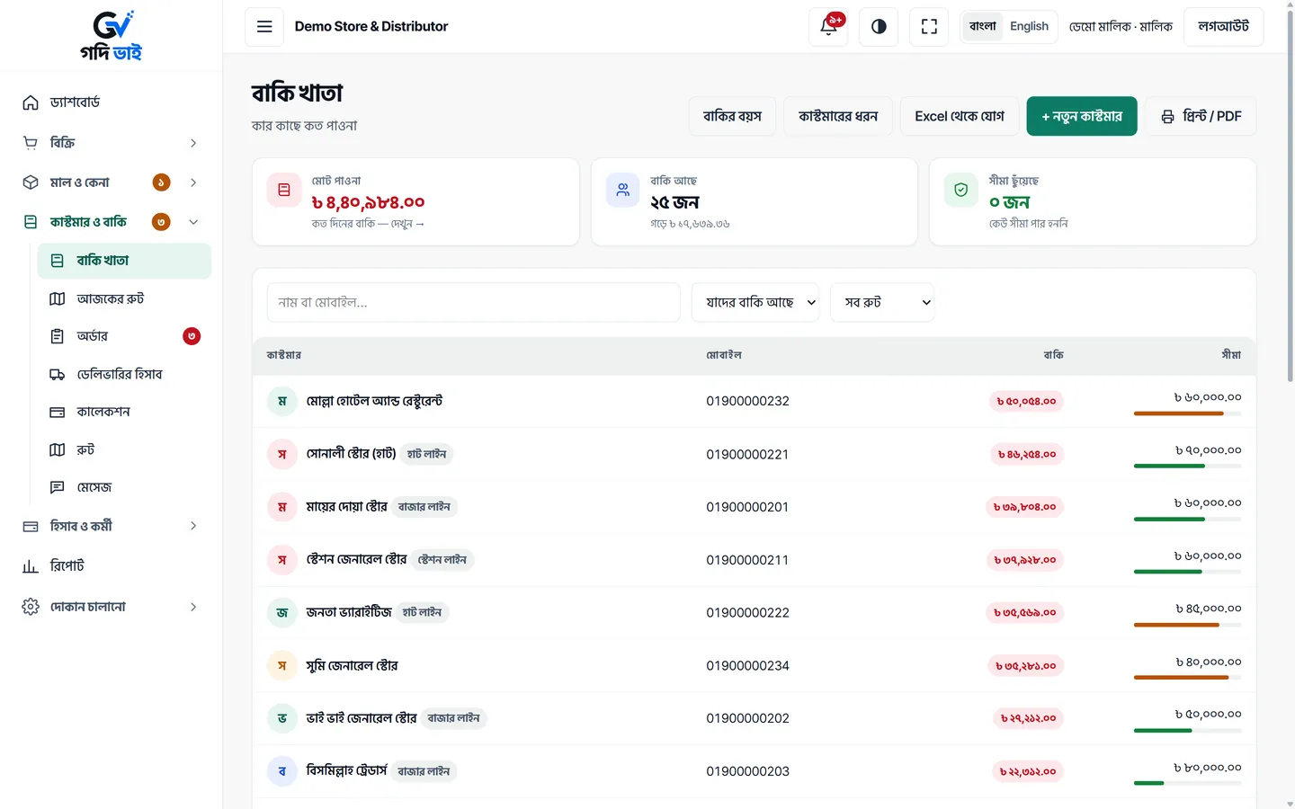This screenshot has width=1295, height=809.
Task: Click the fullscreen icon
Action: click(x=929, y=27)
